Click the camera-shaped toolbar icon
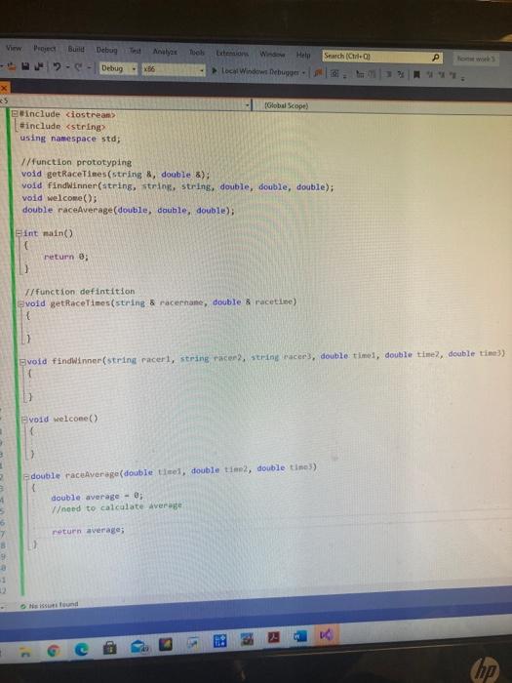 [x=335, y=73]
